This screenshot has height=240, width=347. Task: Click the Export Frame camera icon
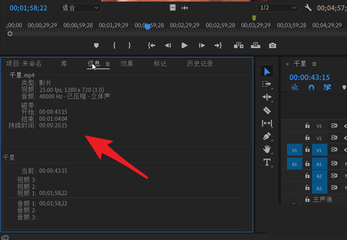[272, 45]
